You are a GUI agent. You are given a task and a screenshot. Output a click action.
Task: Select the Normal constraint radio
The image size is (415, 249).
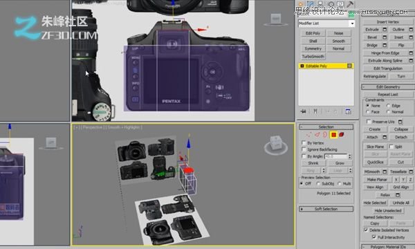pos(388,112)
